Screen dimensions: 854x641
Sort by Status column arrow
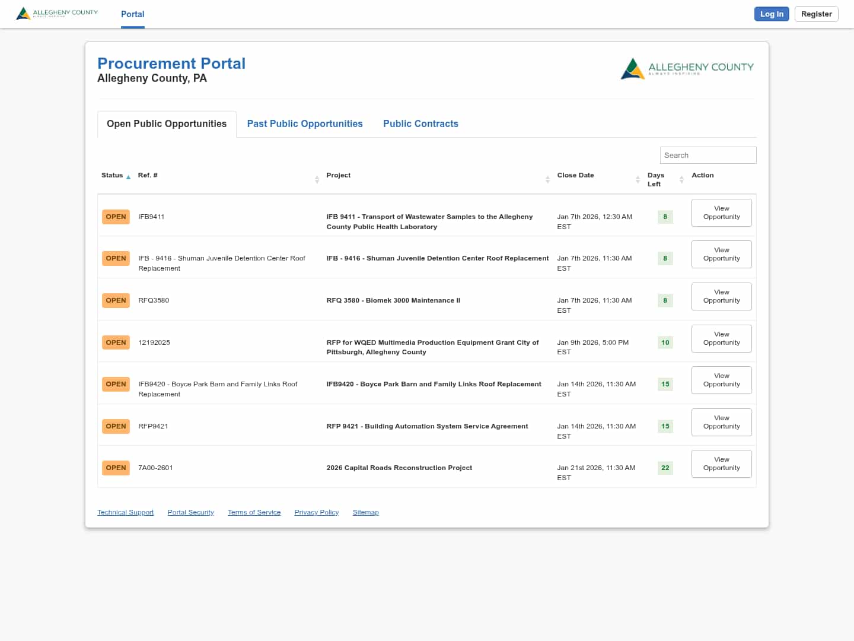point(128,177)
